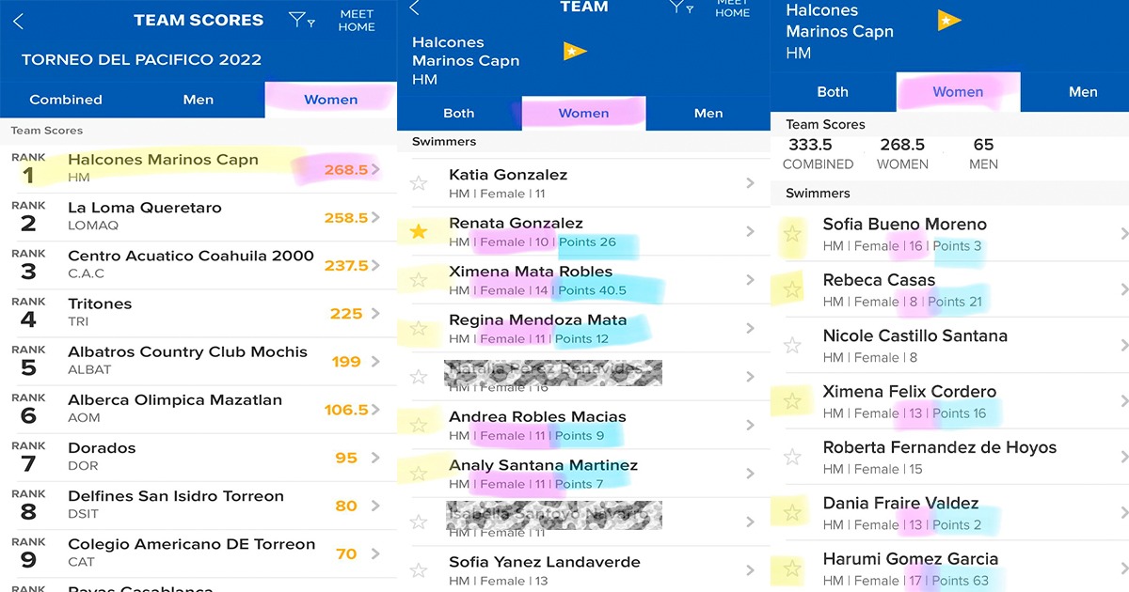Open team La Loma Queretaro
The height and width of the screenshot is (592, 1129).
coord(199,218)
